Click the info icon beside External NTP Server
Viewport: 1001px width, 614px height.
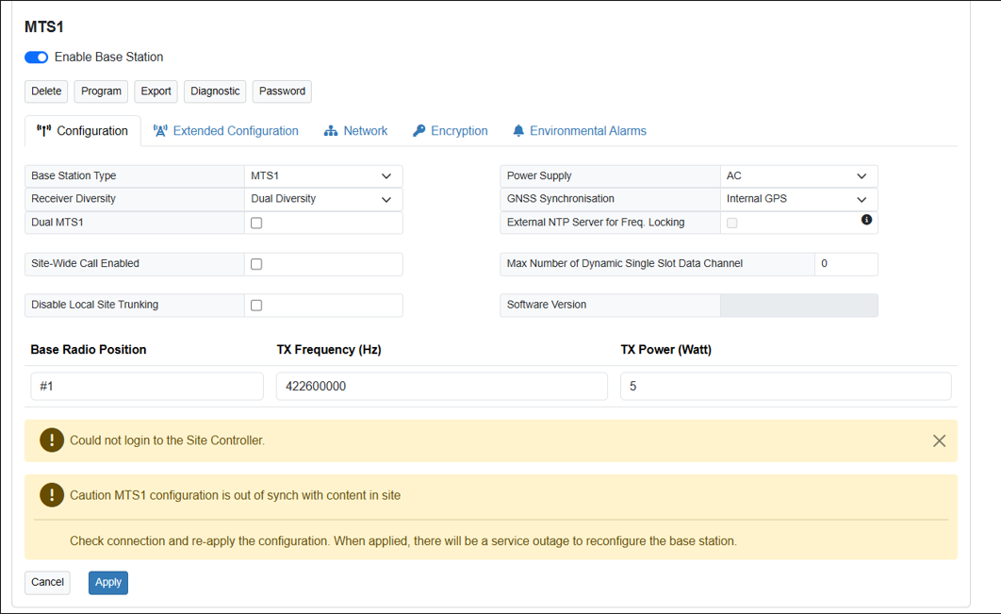pyautogui.click(x=866, y=220)
